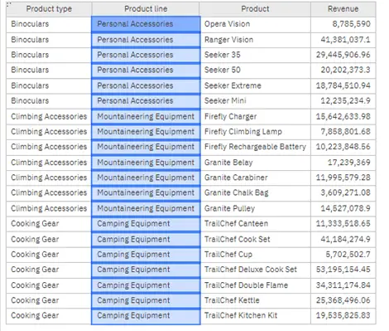Screen dimensions: 389x331
Task: Select Climbing Accessories in the Firefly Climbing Lamp row
Action: 49,132
